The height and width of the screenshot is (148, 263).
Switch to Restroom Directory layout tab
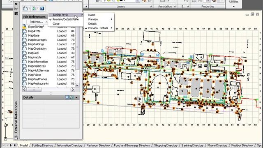[x=98, y=145]
